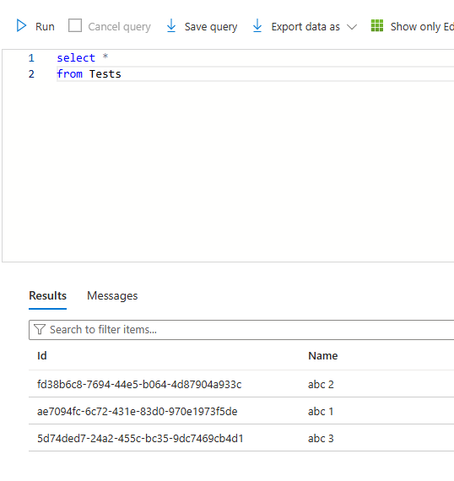Click the green grid icon
This screenshot has width=454, height=481.
[x=377, y=25]
